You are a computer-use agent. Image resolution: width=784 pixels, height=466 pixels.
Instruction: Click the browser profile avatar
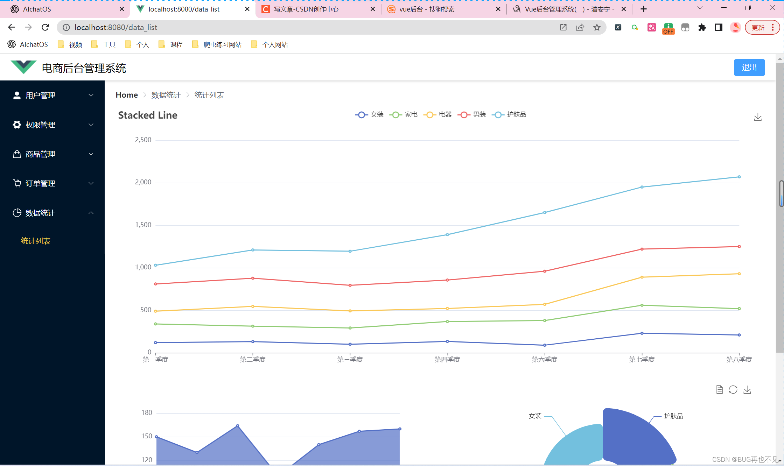coord(735,27)
